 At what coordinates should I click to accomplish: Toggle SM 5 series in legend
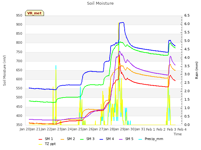point(126,139)
